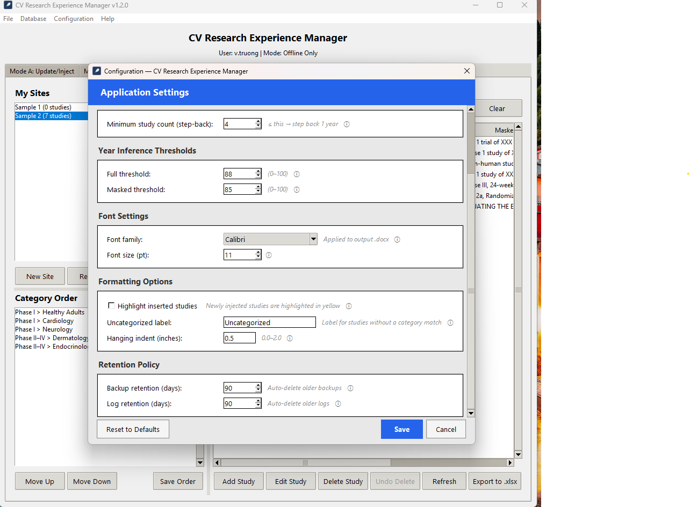Click studies table horizontal scrollbar thumb
Screen dimensions: 690x507
click(x=305, y=462)
